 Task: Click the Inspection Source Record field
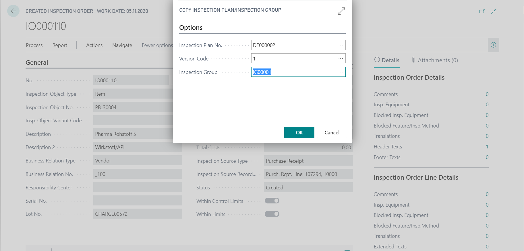point(308,174)
